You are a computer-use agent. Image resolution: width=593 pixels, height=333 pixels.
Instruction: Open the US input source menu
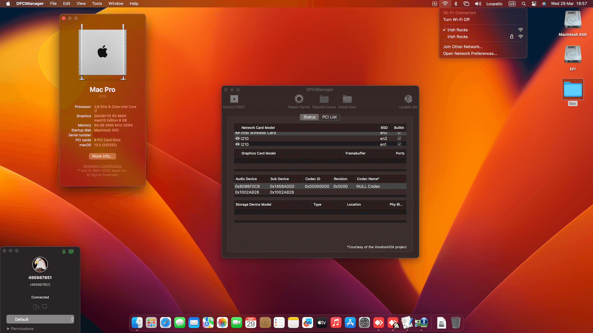(x=512, y=4)
